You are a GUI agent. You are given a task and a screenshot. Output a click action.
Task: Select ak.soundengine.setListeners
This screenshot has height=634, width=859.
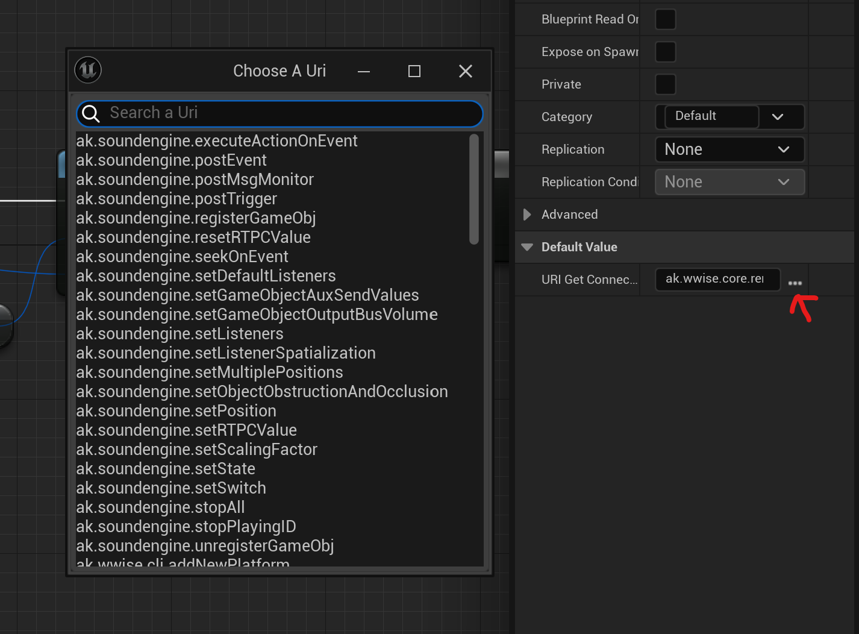coord(180,334)
